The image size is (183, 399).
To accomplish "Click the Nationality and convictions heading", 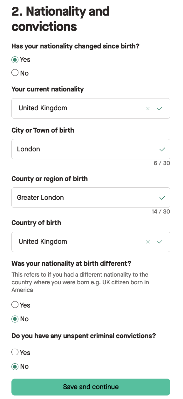I will click(x=60, y=18).
